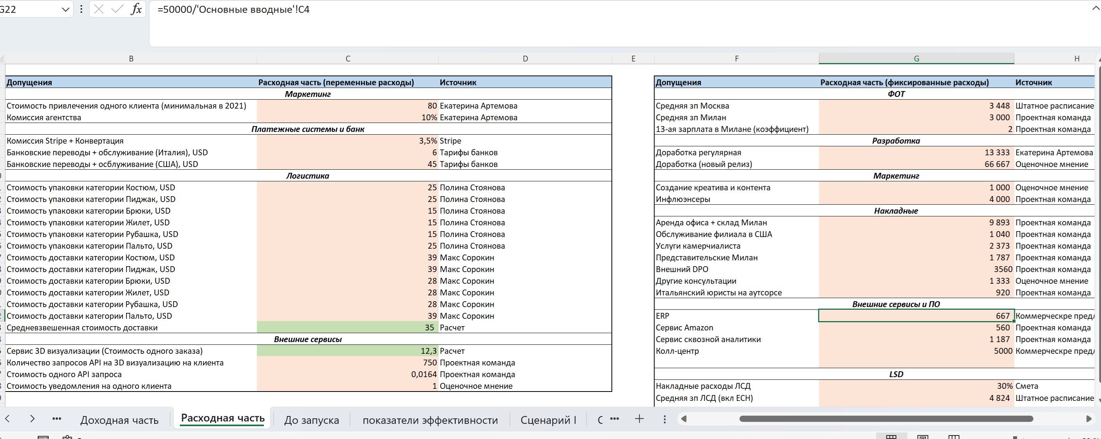Switch to the Доходная часть sheet tab
This screenshot has width=1101, height=439.
119,420
